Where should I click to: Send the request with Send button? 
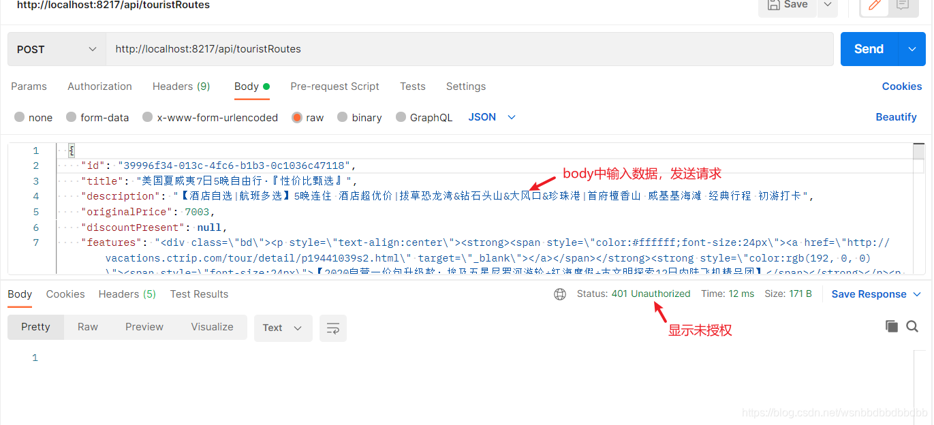[869, 49]
